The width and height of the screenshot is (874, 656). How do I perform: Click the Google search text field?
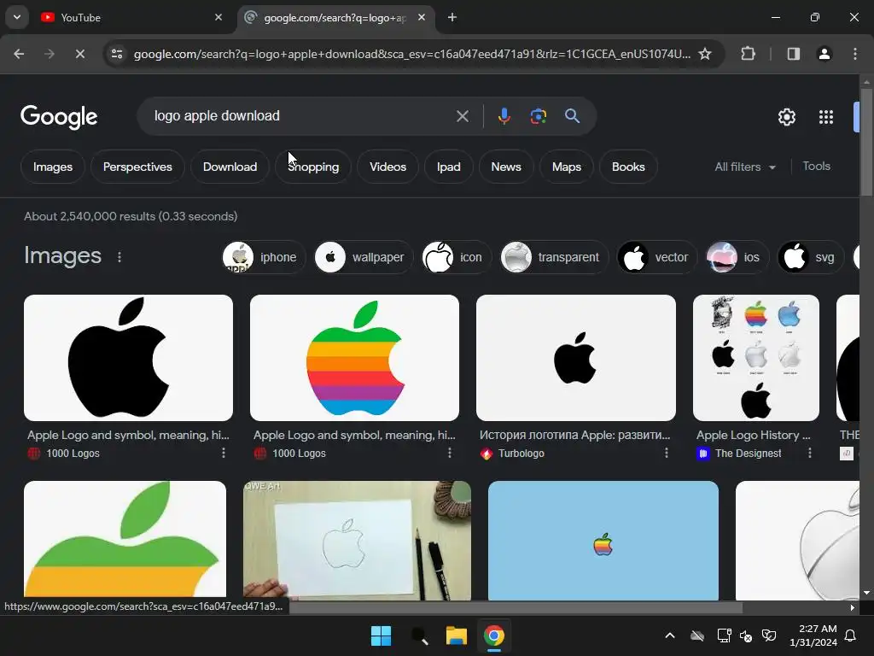(301, 116)
